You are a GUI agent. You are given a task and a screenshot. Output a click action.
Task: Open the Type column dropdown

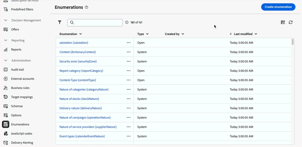click(x=147, y=34)
